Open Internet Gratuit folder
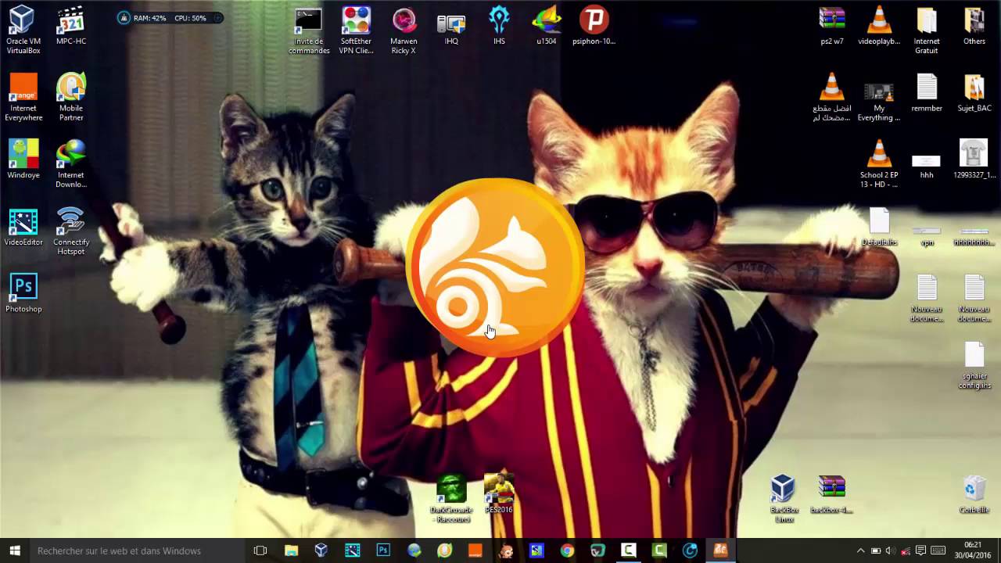1001x563 pixels. coord(927,31)
